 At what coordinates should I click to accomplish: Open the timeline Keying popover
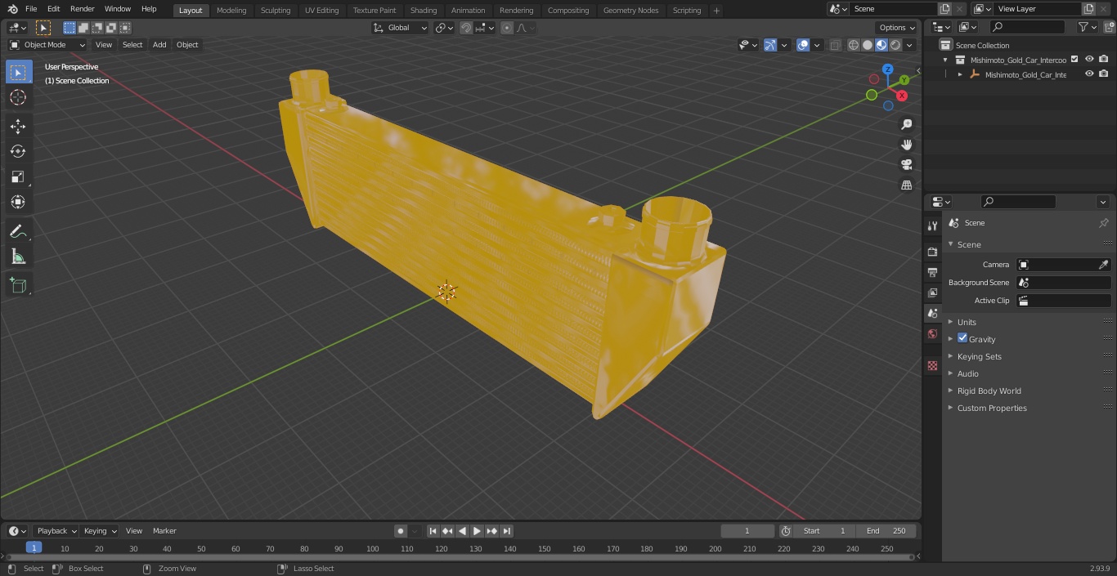point(101,531)
